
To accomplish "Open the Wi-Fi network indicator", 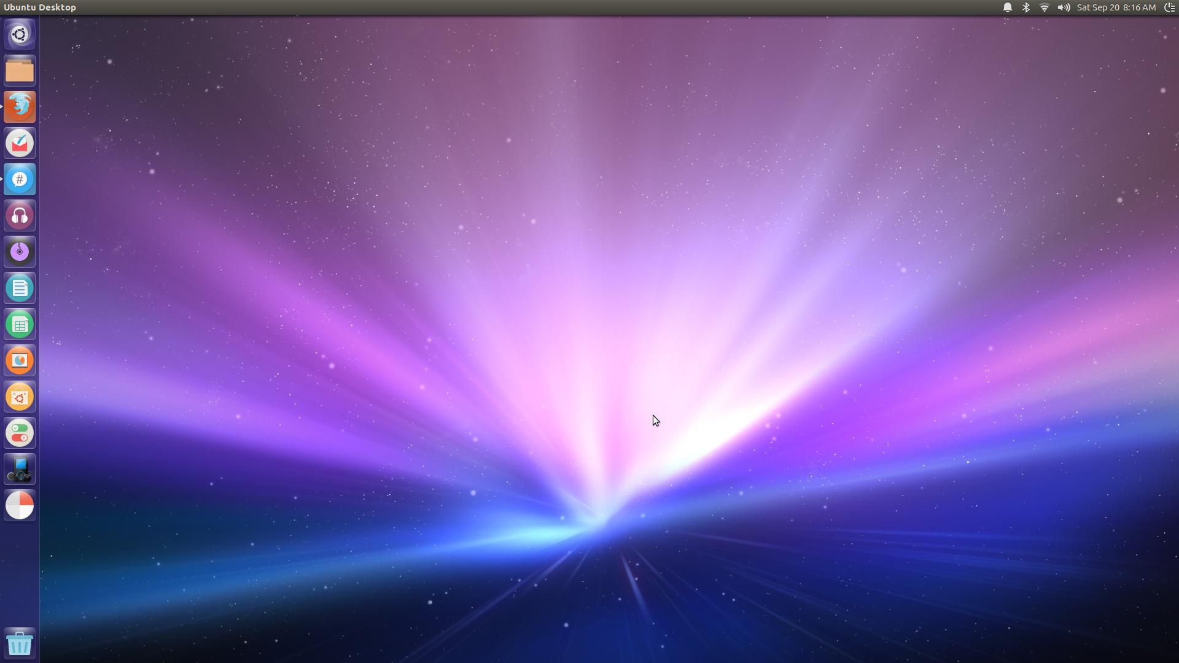I will tap(1045, 7).
